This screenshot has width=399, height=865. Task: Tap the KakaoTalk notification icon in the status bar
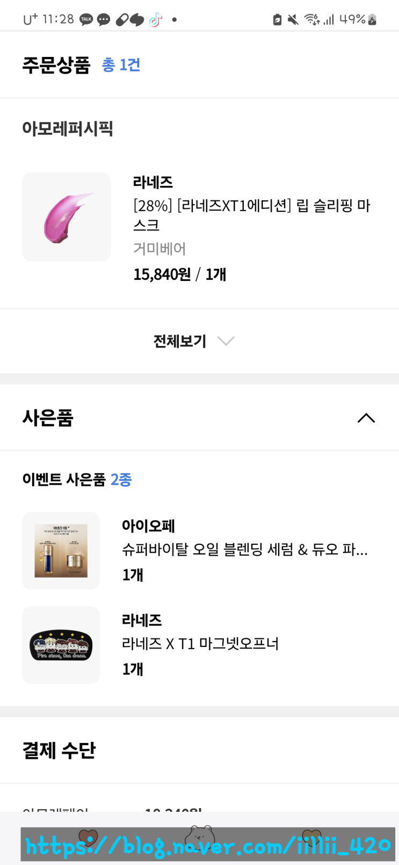point(86,20)
